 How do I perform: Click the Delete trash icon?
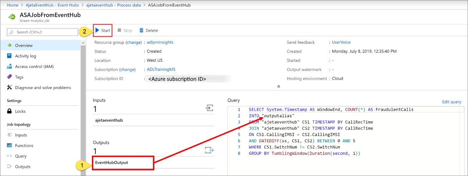(141, 30)
